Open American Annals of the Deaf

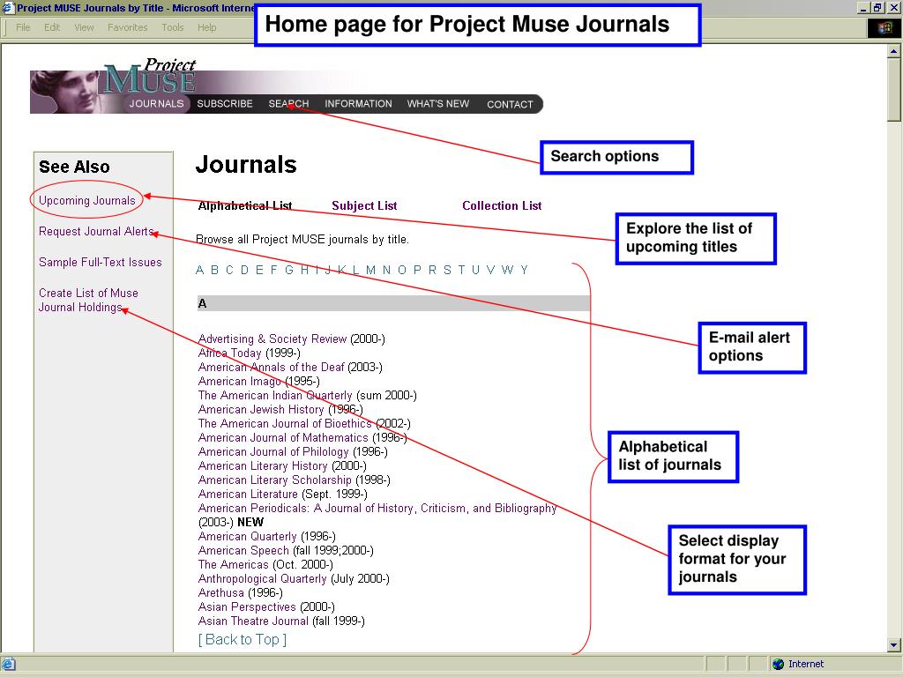[272, 368]
